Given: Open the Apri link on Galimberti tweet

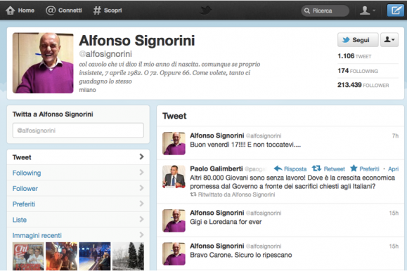Looking at the screenshot, I should click(393, 169).
